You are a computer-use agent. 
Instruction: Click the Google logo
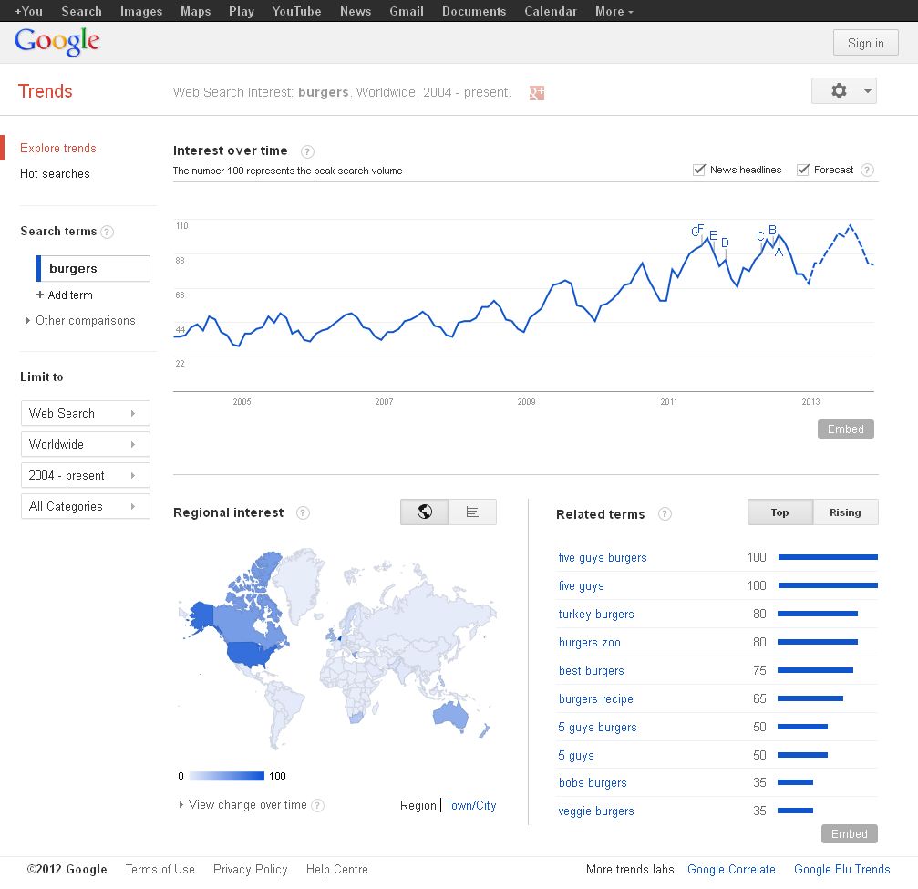[57, 42]
